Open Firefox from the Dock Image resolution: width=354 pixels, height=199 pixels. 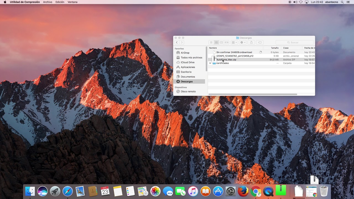tap(243, 191)
